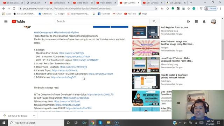Open Skype from the taskbar
This screenshot has width=224, height=126.
pyautogui.click(x=100, y=123)
